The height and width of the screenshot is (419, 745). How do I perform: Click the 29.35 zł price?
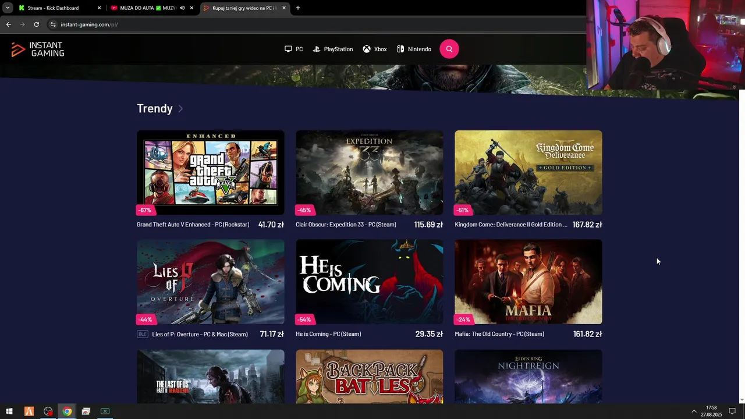pos(430,334)
